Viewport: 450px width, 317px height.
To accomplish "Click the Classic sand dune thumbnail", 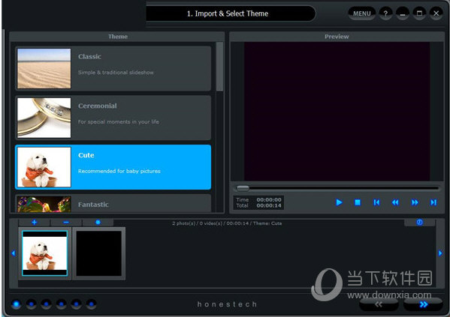I will pyautogui.click(x=44, y=68).
